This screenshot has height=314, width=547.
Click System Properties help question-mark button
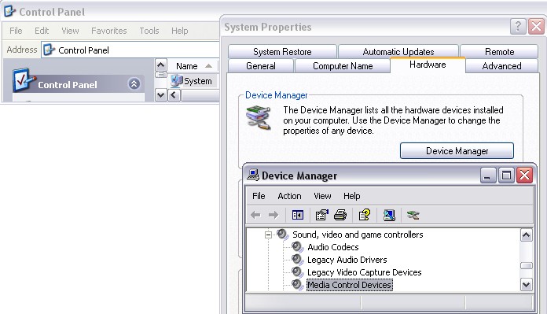518,26
